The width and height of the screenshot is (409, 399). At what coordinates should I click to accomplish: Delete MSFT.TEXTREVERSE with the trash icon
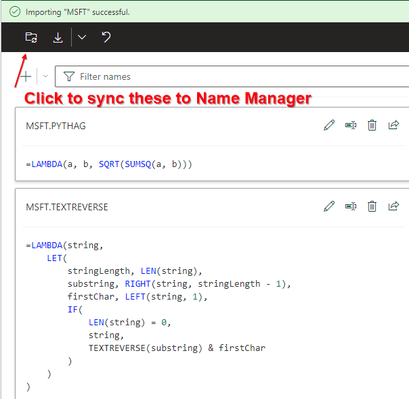372,206
